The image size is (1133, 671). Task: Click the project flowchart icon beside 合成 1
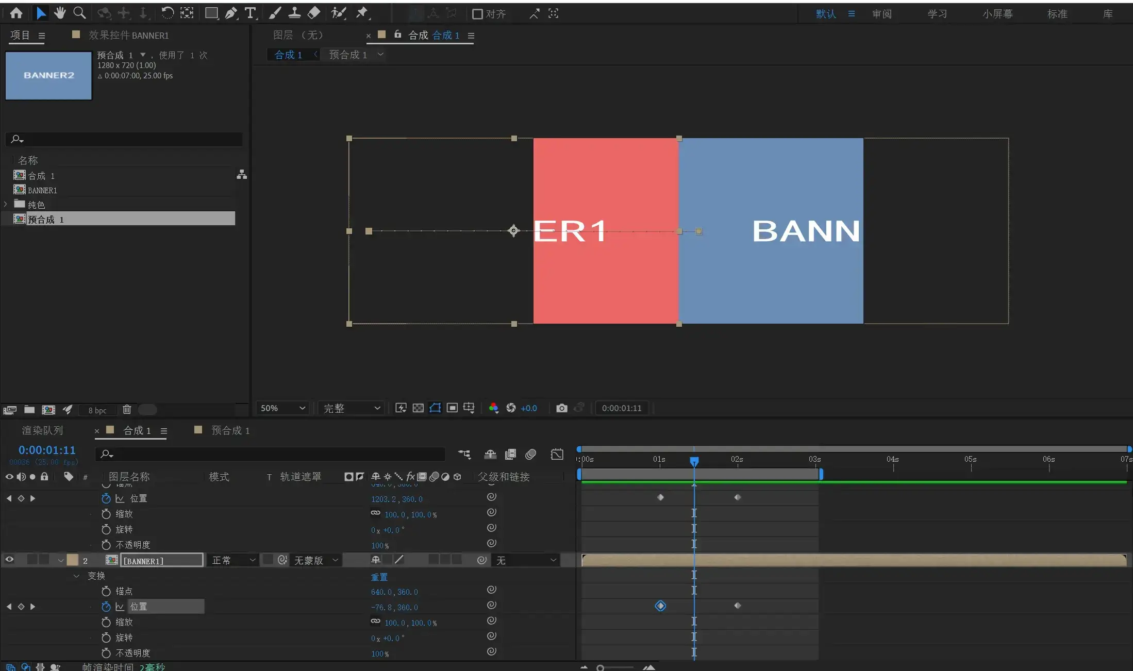pyautogui.click(x=241, y=175)
